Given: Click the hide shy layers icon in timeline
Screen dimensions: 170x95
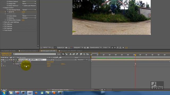Looking at the screenshot, I should (x=70, y=54).
